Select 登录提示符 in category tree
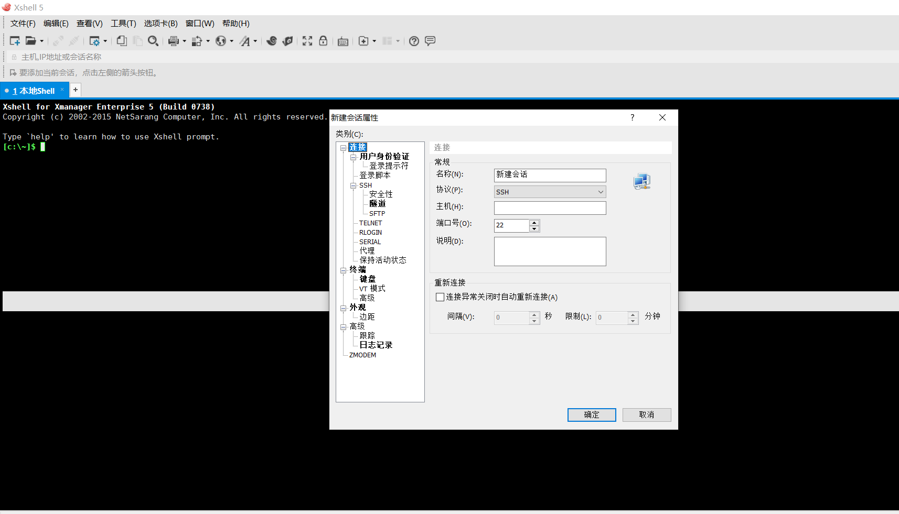 (389, 166)
